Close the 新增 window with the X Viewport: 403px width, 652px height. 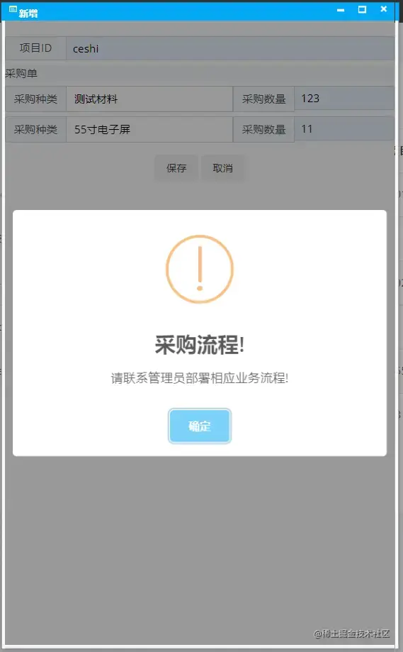384,9
